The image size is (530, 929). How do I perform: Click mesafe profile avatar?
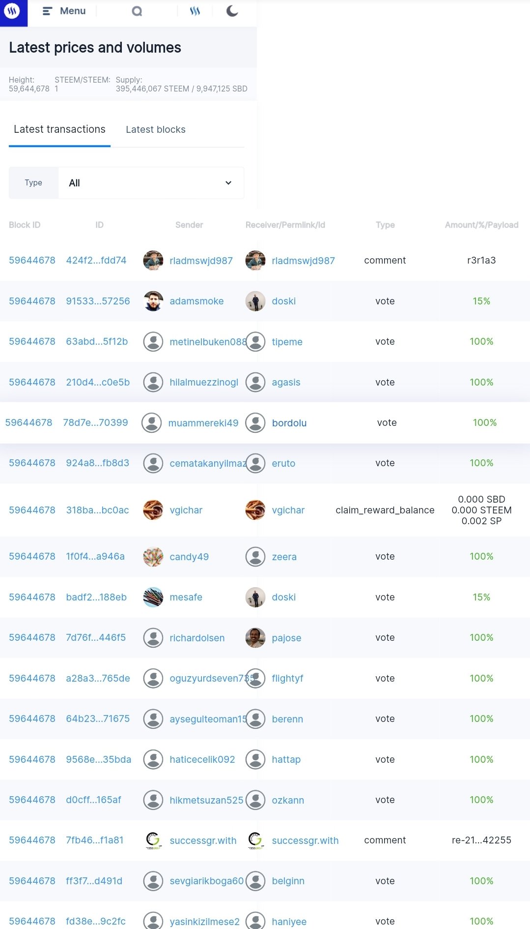pyautogui.click(x=153, y=597)
